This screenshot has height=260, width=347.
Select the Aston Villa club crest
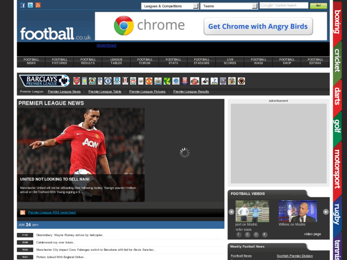pos(84,81)
